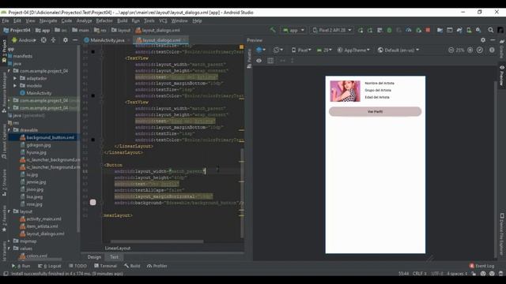Toggle the Gradle side tab
This screenshot has width=506, height=284.
[x=502, y=49]
